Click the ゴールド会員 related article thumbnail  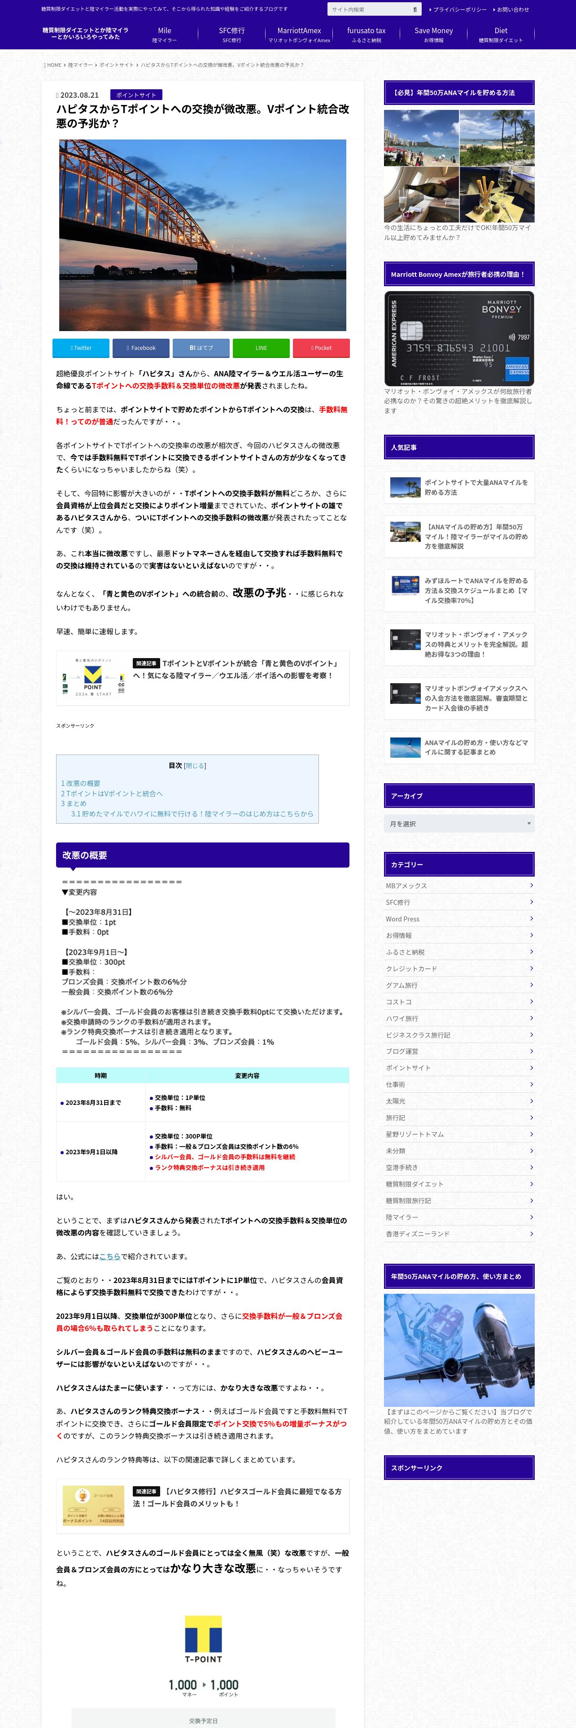94,1505
